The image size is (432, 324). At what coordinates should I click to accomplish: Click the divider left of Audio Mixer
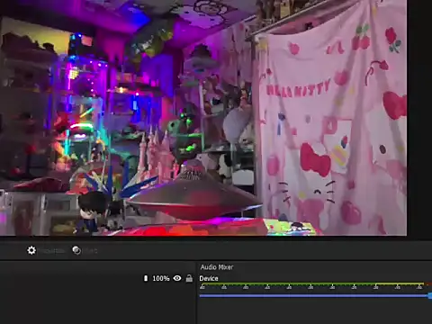tap(196, 292)
